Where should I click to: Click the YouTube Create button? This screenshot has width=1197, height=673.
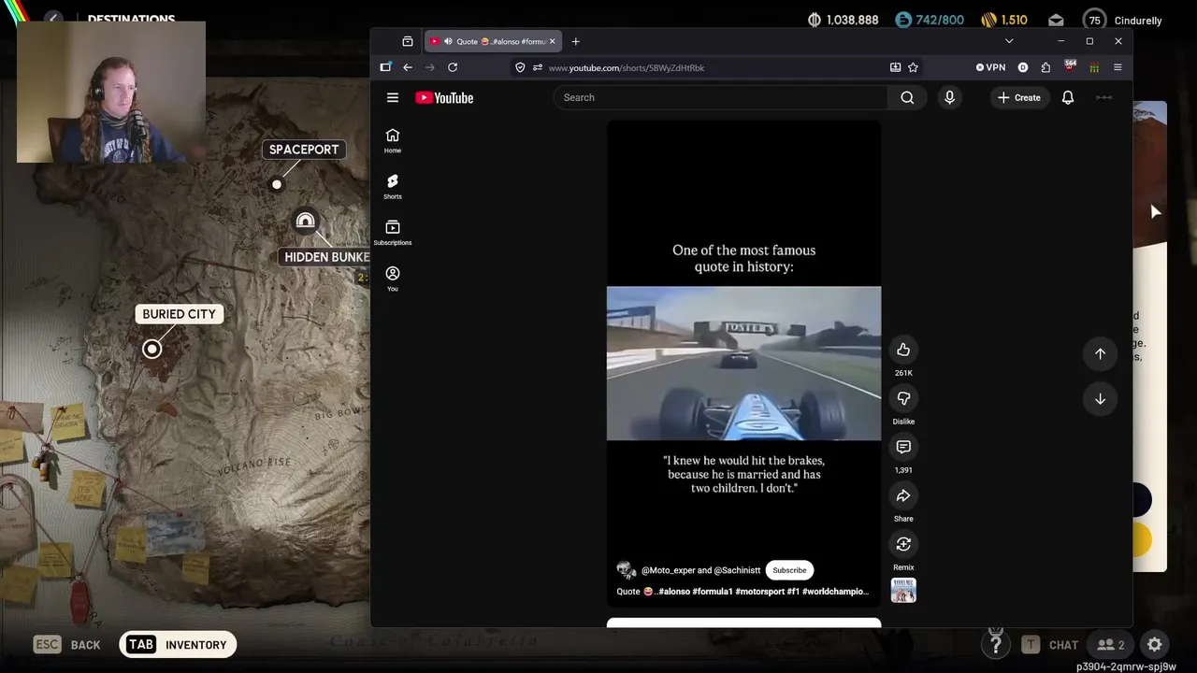point(1019,97)
